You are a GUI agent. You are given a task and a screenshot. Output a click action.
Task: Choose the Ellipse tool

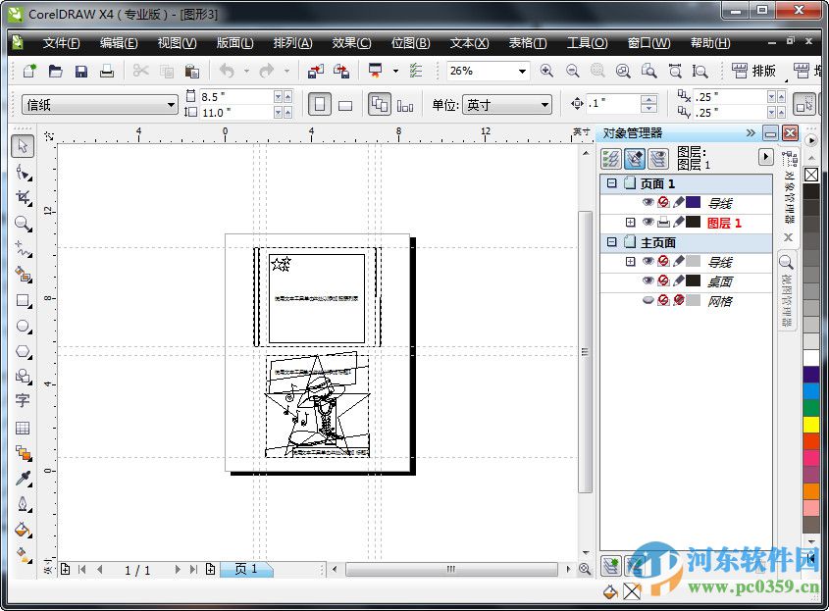coord(25,327)
